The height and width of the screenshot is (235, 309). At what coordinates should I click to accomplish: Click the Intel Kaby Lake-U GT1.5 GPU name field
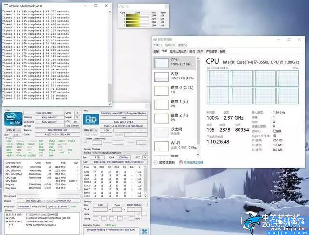coord(124,113)
